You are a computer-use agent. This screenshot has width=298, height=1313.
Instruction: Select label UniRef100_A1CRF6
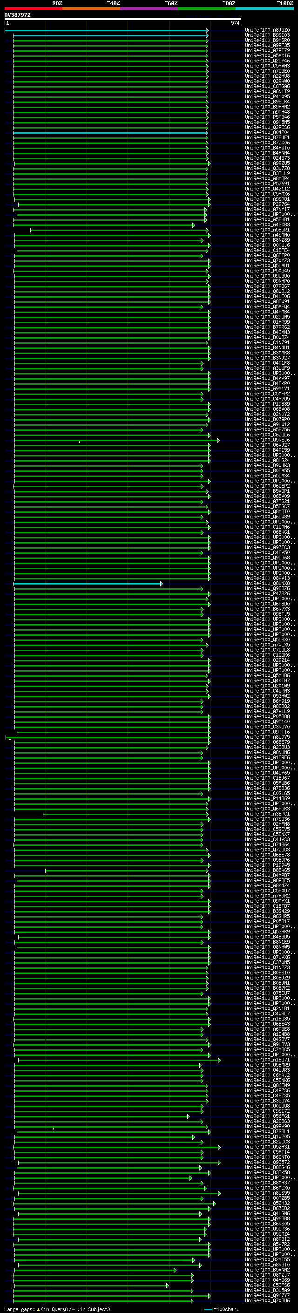click(267, 757)
